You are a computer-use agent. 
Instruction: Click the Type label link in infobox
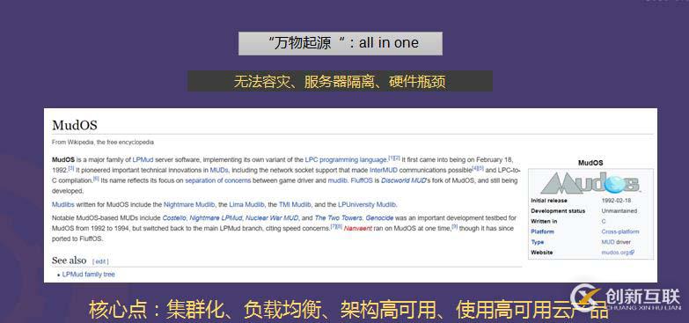[x=537, y=242]
